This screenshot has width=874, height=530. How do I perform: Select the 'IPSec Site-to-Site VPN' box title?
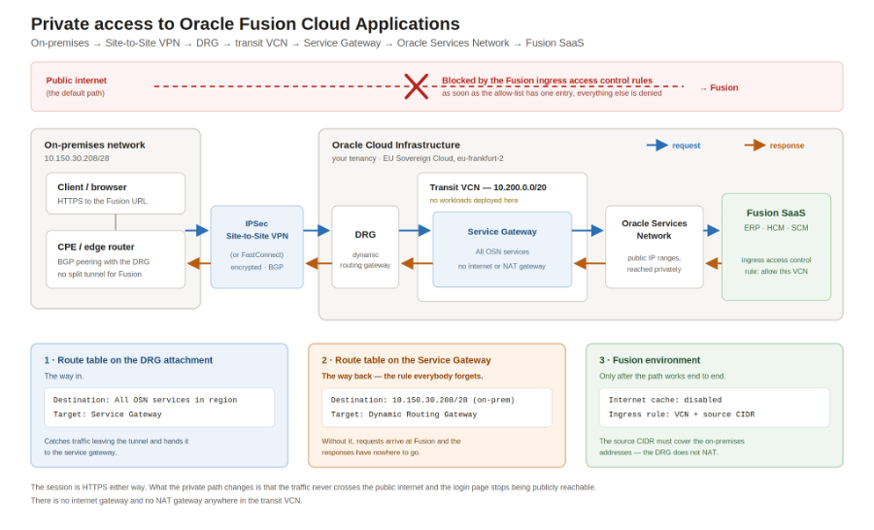click(257, 230)
